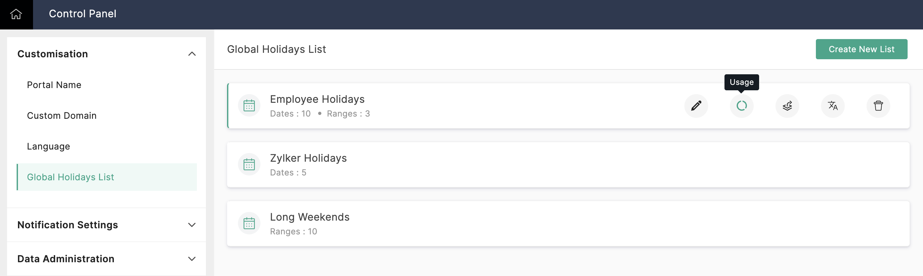Screen dimensions: 923x276
Task: Click calendar icon beside Zylker Holidays
Action: (249, 165)
